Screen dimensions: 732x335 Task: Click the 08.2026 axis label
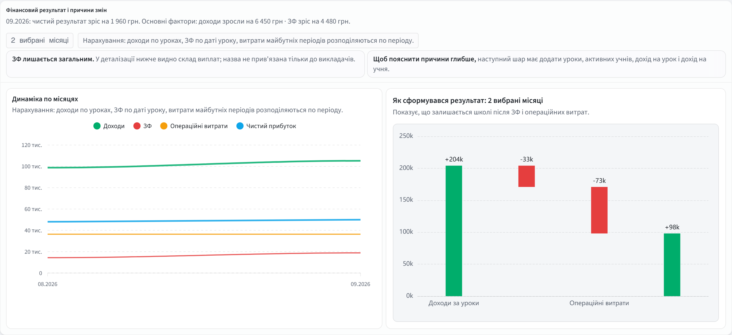[47, 284]
